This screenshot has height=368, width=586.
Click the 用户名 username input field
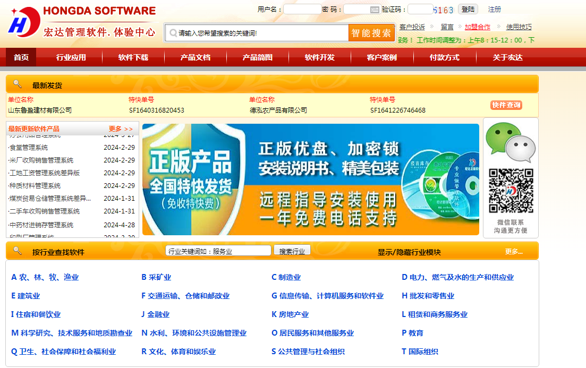pyautogui.click(x=302, y=10)
